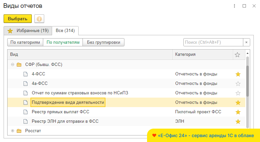Expand the Росстат group

point(13,131)
